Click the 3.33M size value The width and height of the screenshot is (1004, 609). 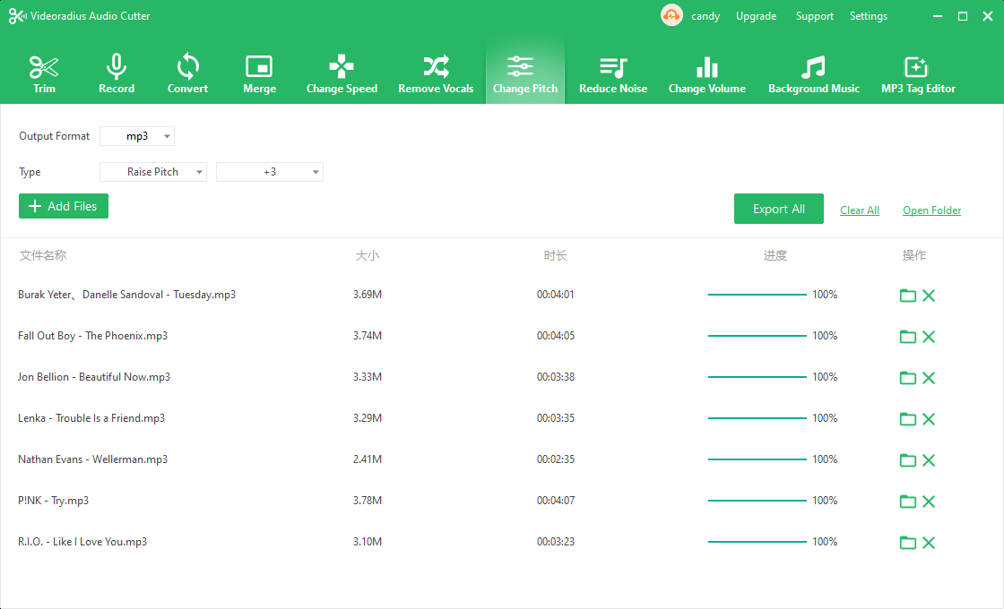click(x=368, y=377)
